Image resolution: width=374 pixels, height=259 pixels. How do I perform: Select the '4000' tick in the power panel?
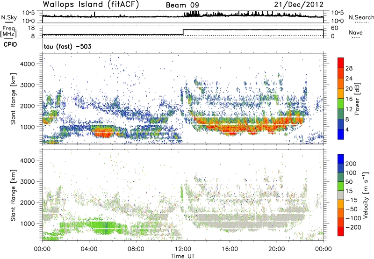click(28, 64)
